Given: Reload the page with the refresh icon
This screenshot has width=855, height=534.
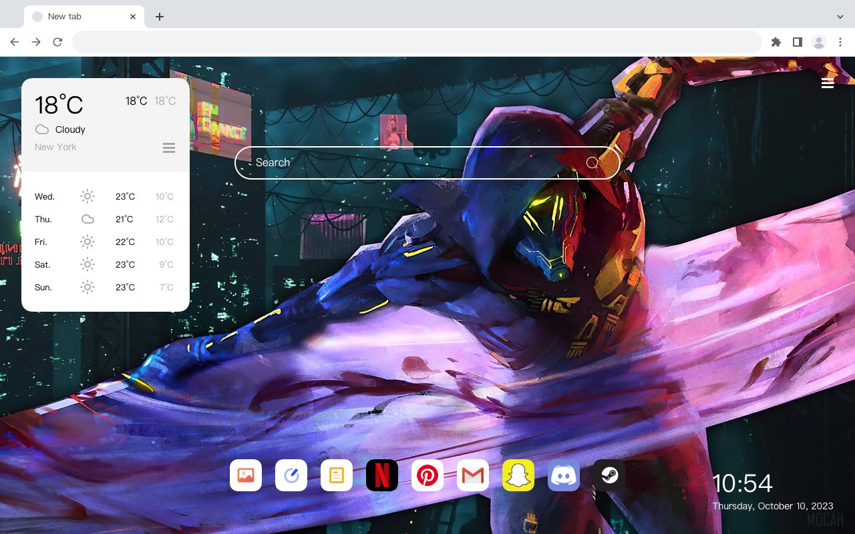Looking at the screenshot, I should (57, 42).
